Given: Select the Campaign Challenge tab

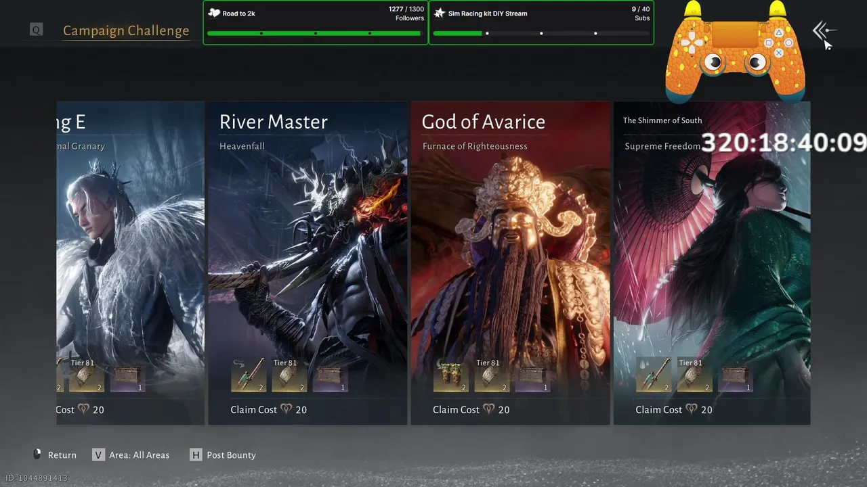Looking at the screenshot, I should pyautogui.click(x=126, y=30).
